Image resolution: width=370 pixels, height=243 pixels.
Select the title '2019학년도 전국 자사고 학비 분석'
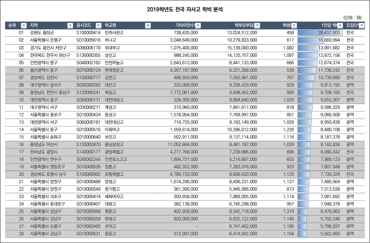(x=185, y=9)
